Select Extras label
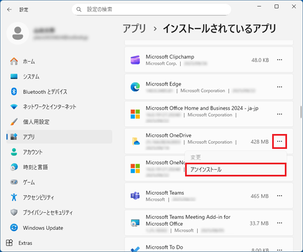The height and width of the screenshot is (252, 303). (x=25, y=243)
